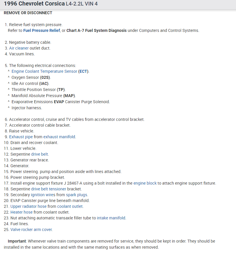
Task: Open the Fuel Pressure Relief link
Action: coord(41,30)
